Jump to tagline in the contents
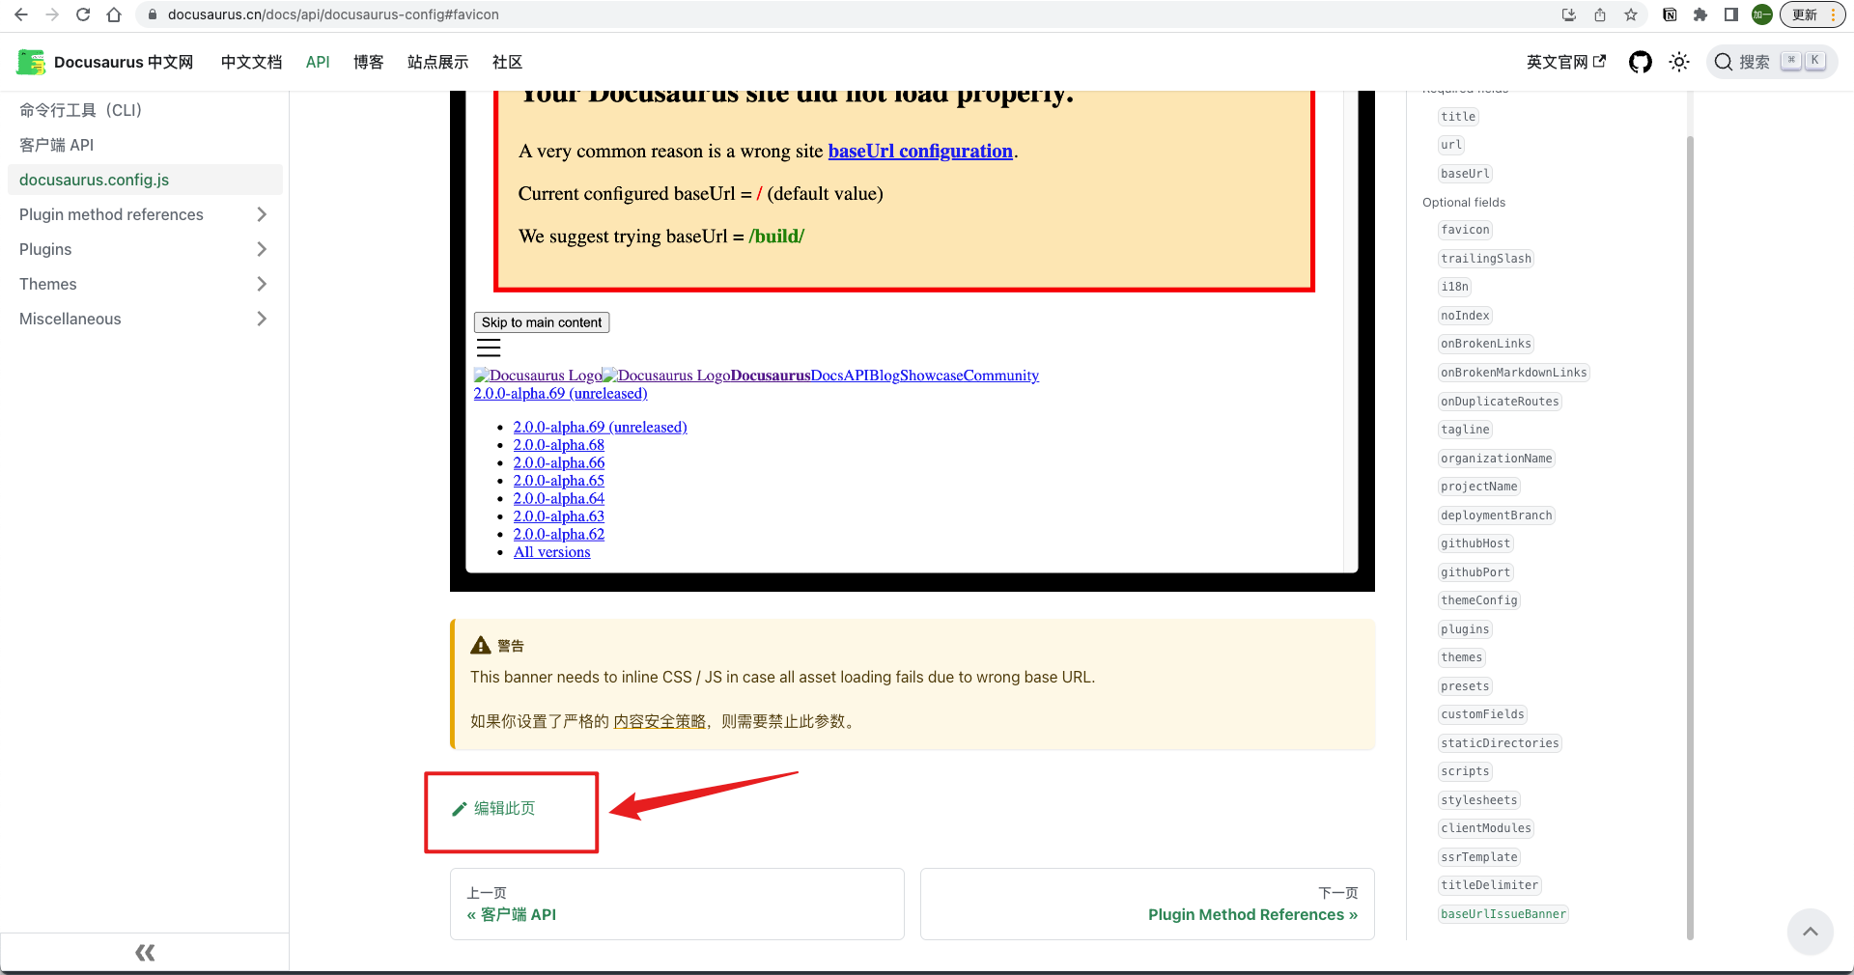Image resolution: width=1854 pixels, height=975 pixels. (1465, 430)
